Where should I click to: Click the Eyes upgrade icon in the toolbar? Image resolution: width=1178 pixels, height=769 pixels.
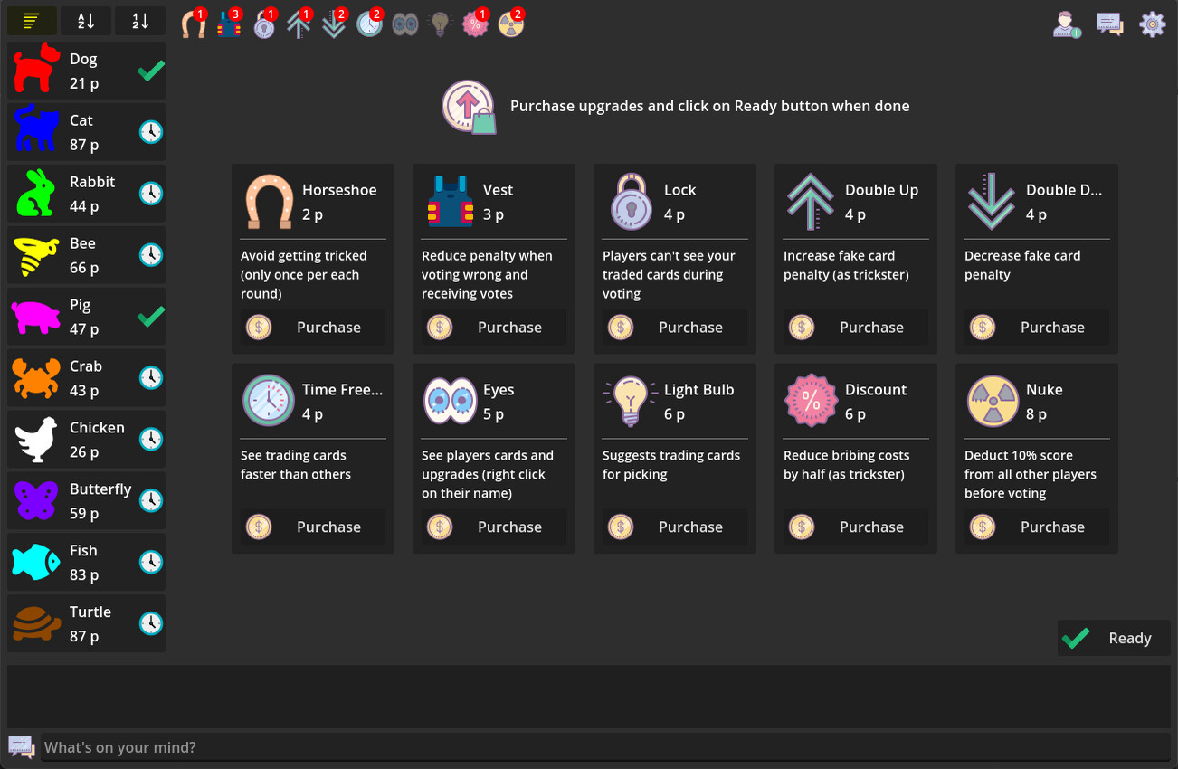click(405, 23)
